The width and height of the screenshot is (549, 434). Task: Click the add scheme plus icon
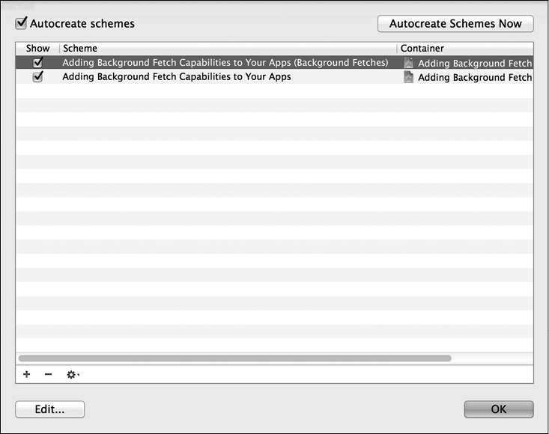[27, 374]
